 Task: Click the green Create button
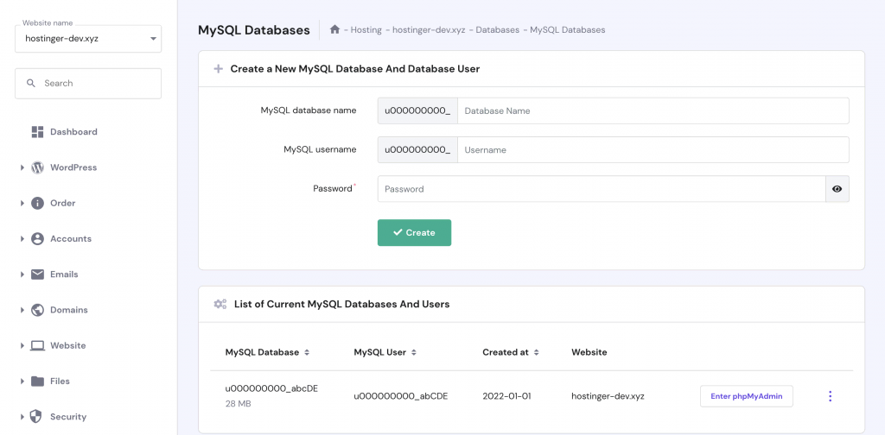click(x=414, y=233)
